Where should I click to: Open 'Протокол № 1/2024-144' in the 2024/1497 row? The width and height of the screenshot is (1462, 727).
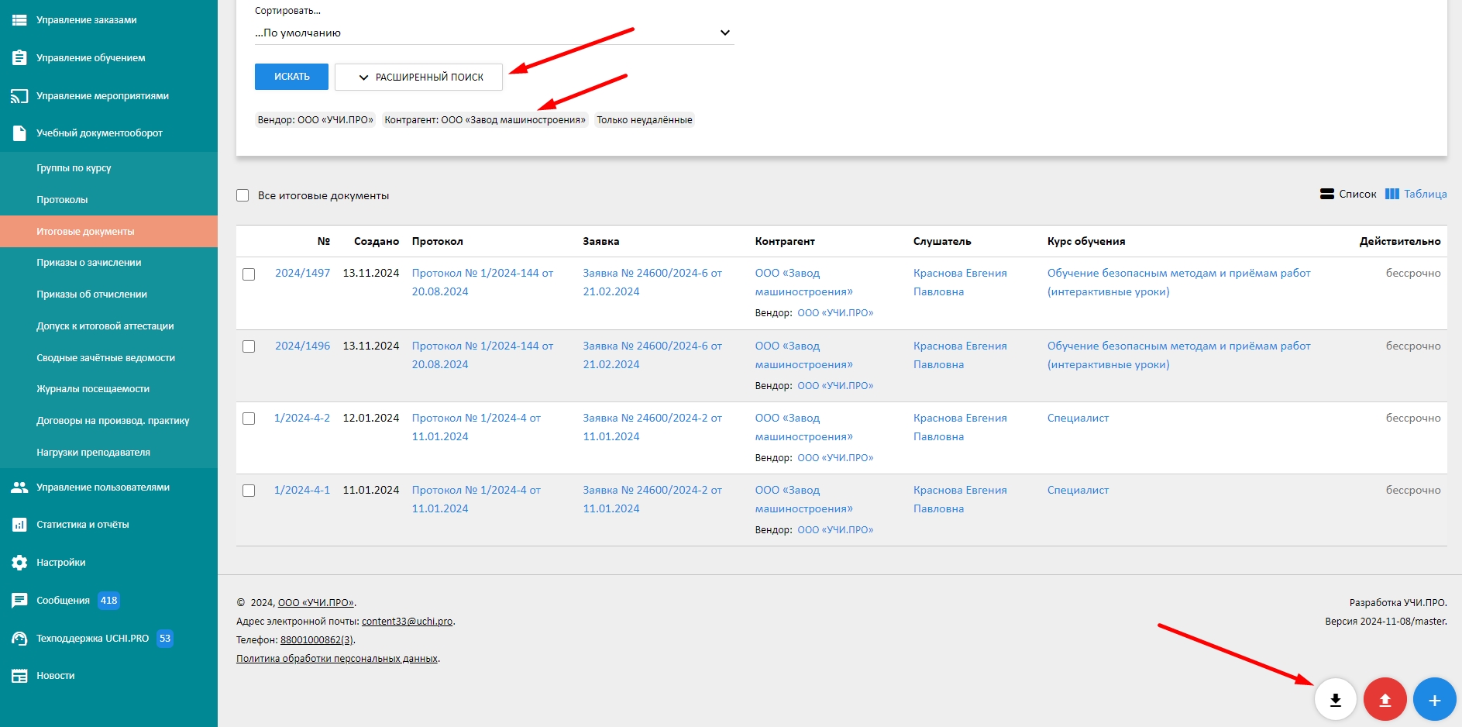483,283
